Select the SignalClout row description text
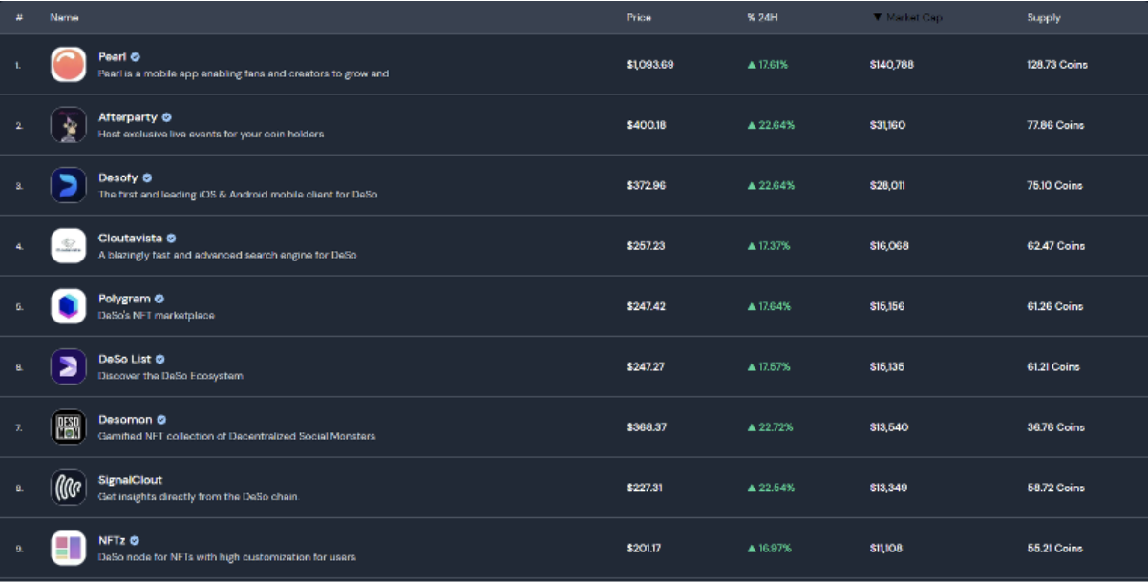 tap(198, 497)
